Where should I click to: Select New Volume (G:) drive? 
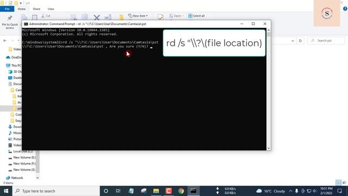tap(22, 170)
